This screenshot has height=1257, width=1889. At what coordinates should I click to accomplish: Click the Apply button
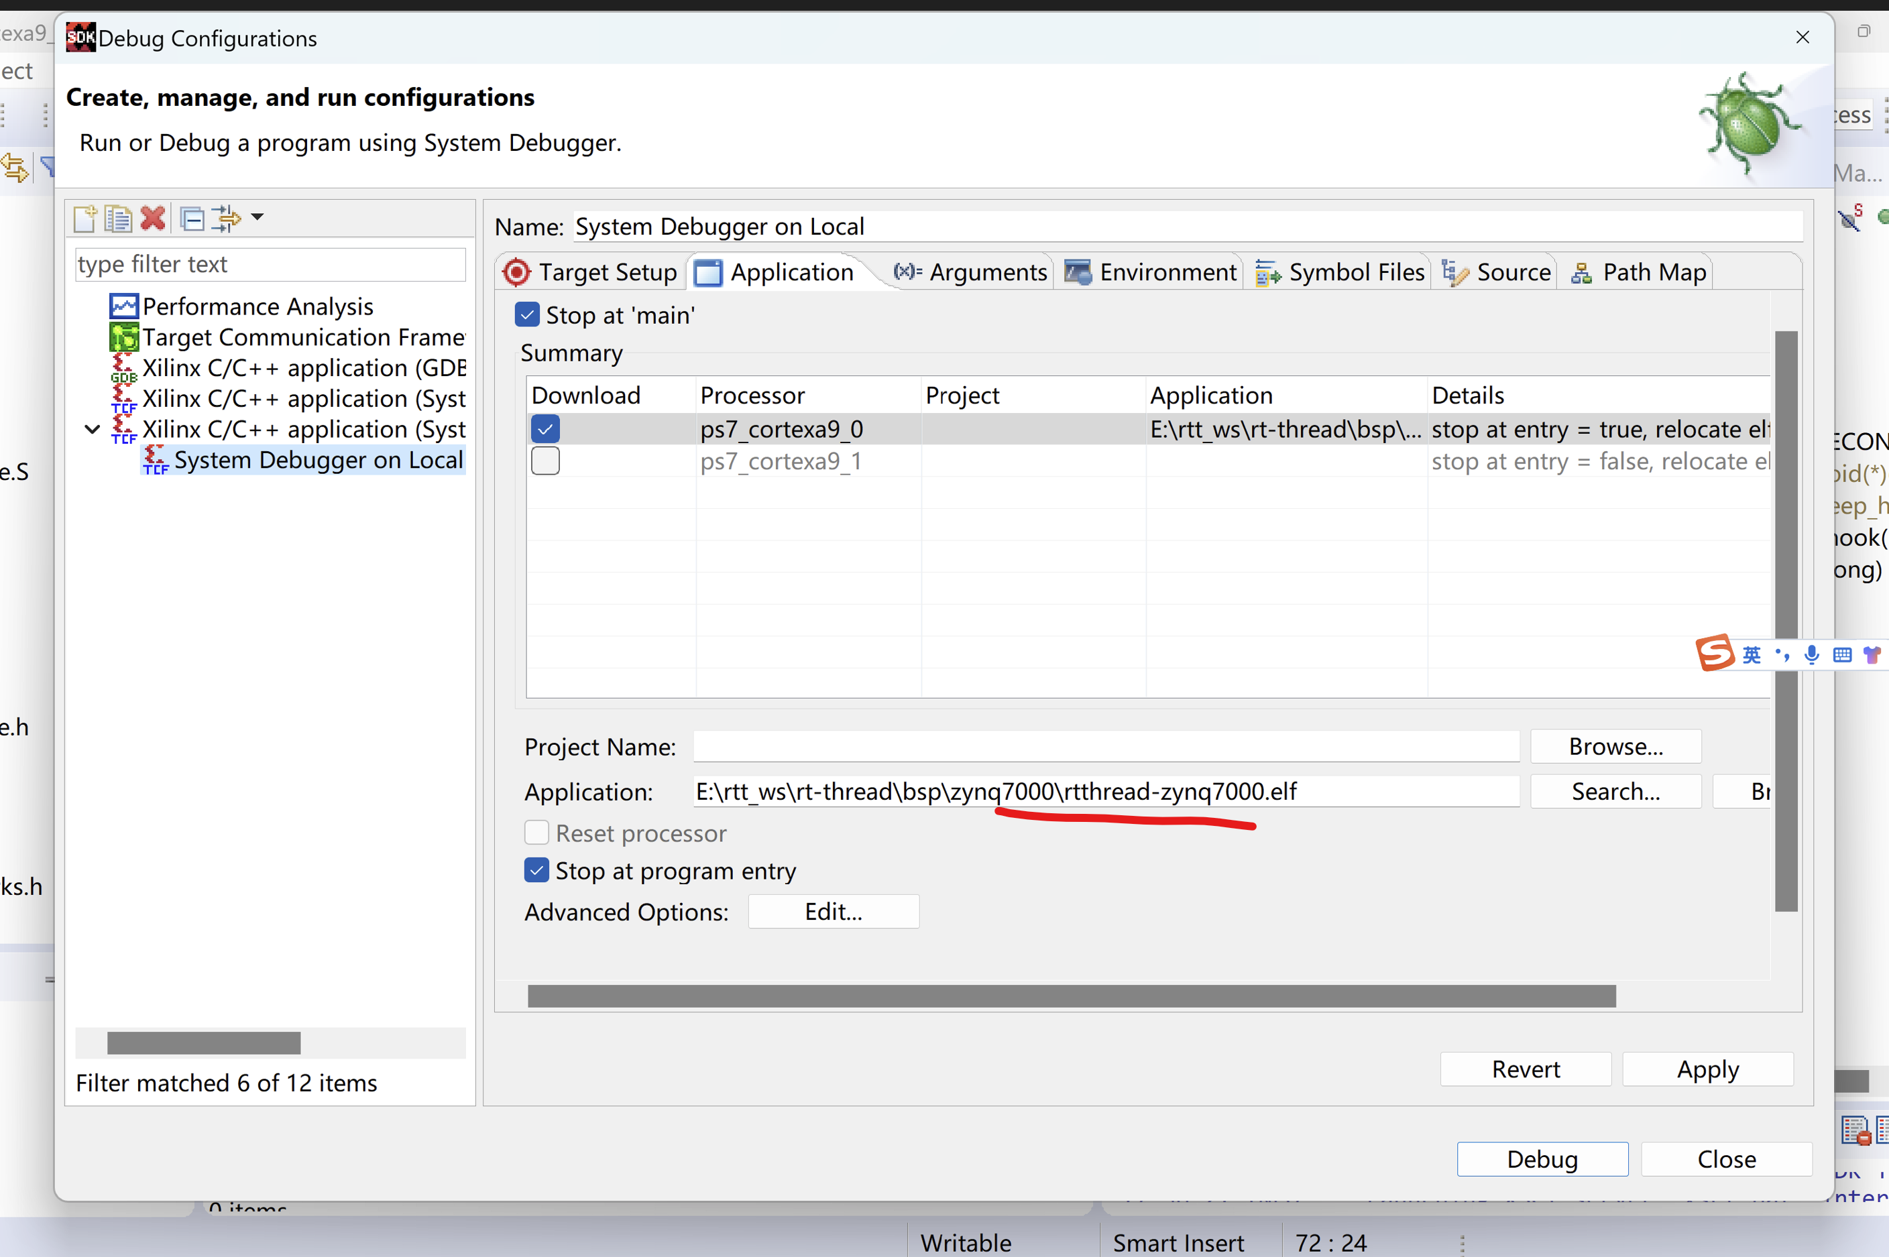click(x=1708, y=1070)
